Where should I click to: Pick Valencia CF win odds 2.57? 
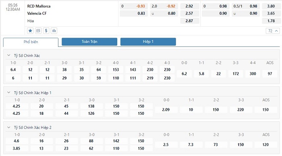point(190,13)
